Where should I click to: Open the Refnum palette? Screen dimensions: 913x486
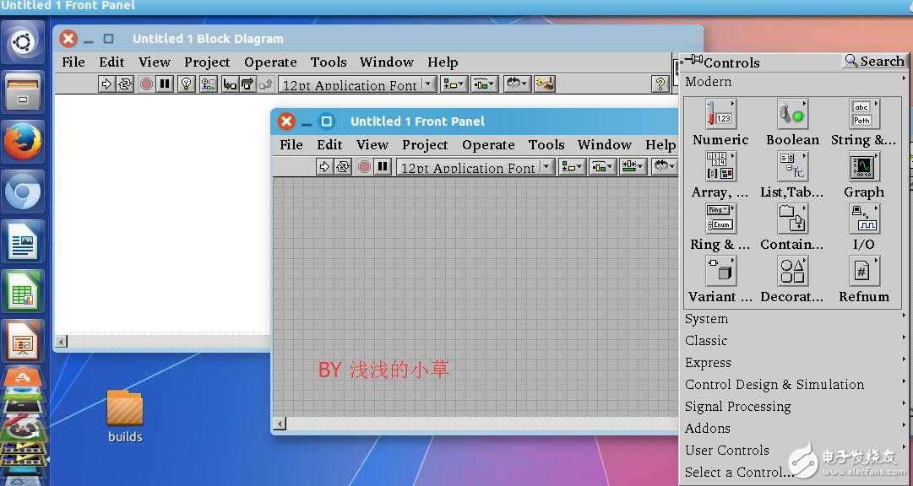point(864,271)
